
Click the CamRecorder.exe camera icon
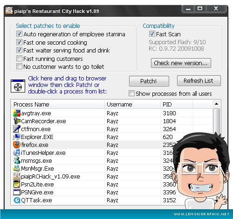coord(17,121)
